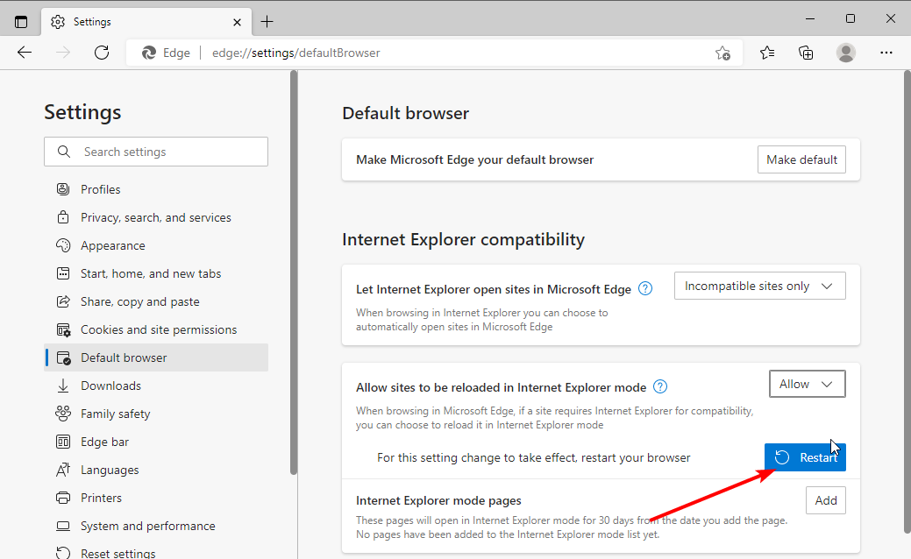Click the Internet Explorer compatibility heading
This screenshot has width=911, height=559.
click(463, 240)
